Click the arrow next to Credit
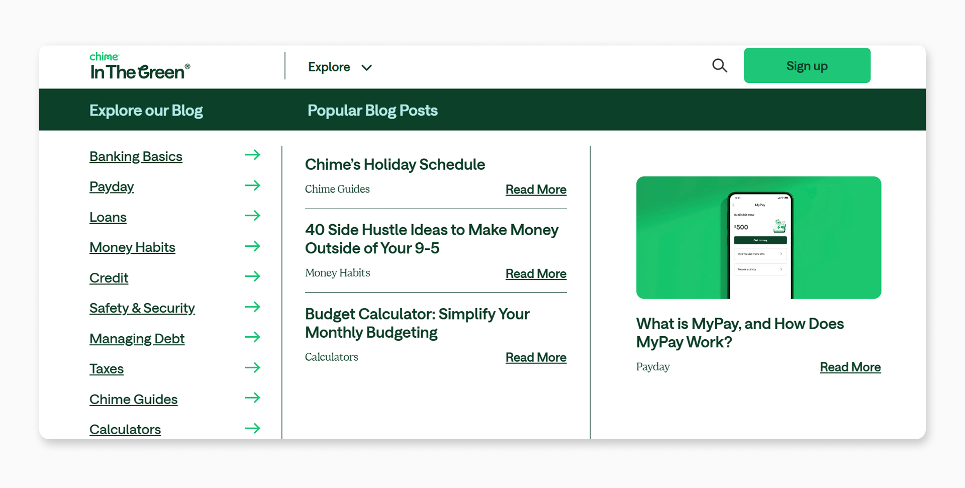 [252, 276]
